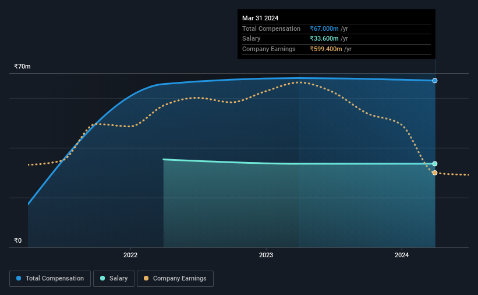Click the teal Salary data point marker
Image resolution: width=478 pixels, height=295 pixels.
pyautogui.click(x=435, y=164)
